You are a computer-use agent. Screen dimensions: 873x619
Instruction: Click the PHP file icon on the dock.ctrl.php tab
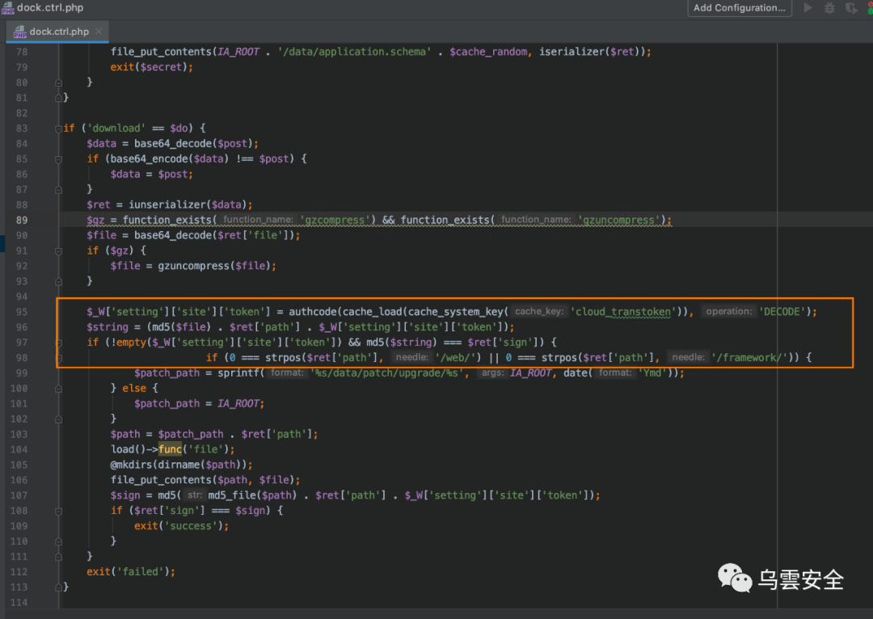click(x=19, y=32)
